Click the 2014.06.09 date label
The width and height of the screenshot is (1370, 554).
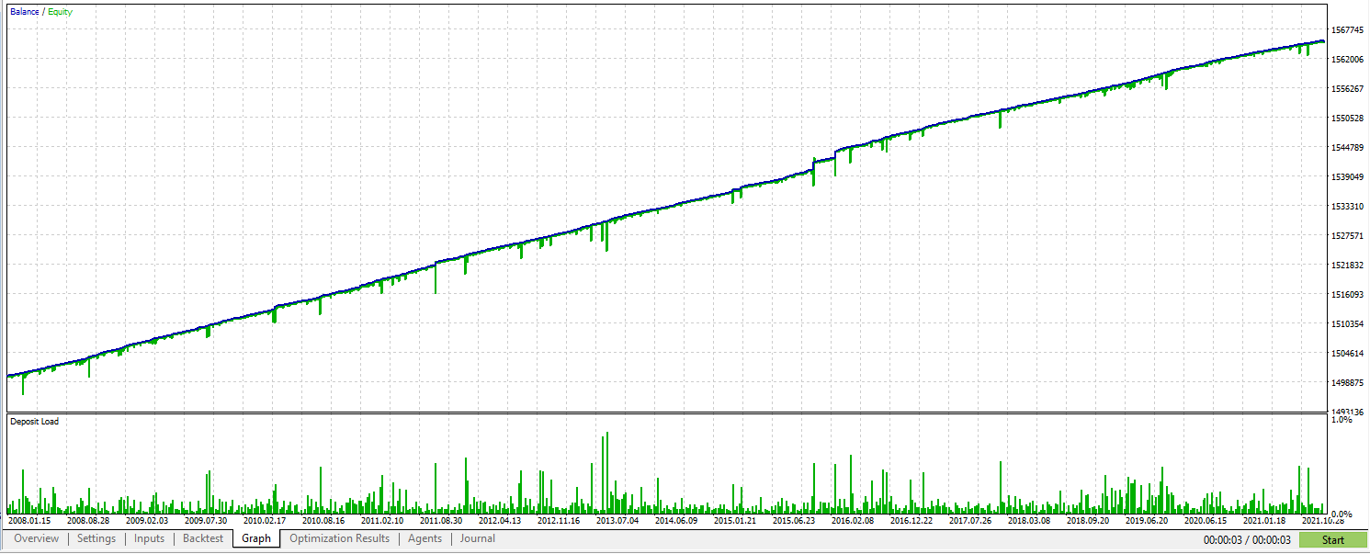676,521
